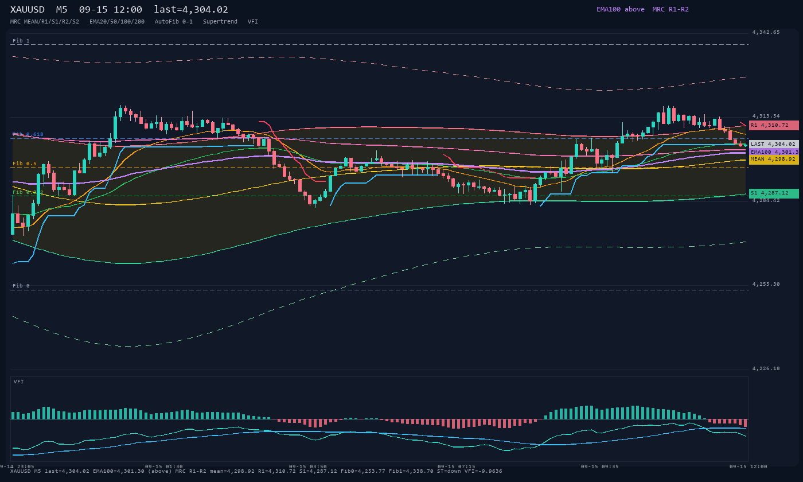Select the EMA20/50/100/200 legend entry
This screenshot has width=803, height=482.
(117, 22)
